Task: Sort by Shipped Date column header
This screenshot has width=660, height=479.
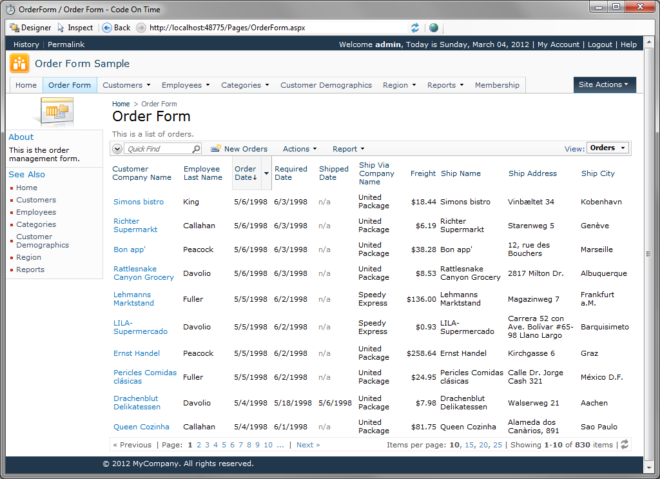Action: tap(334, 173)
